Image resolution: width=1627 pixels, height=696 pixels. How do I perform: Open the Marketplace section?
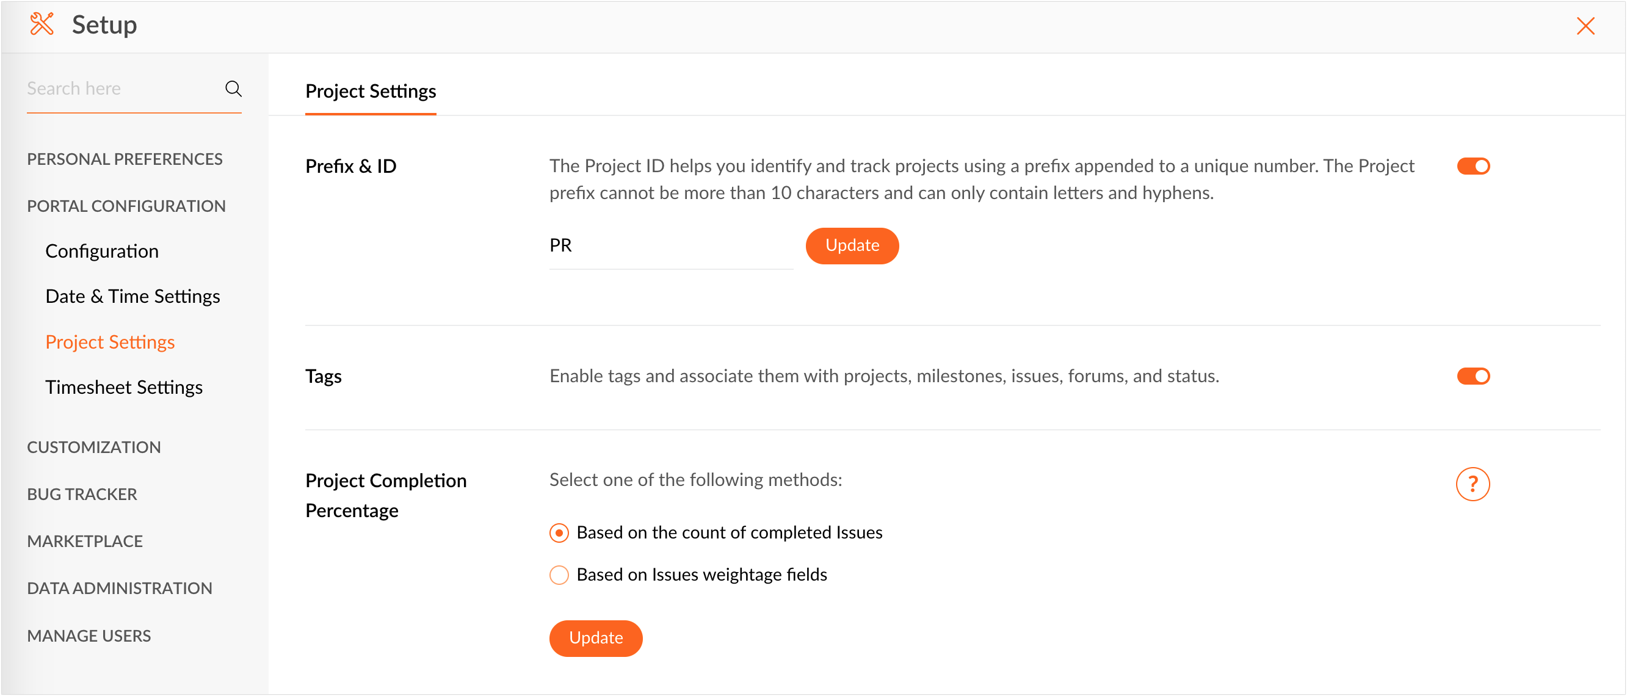point(85,542)
